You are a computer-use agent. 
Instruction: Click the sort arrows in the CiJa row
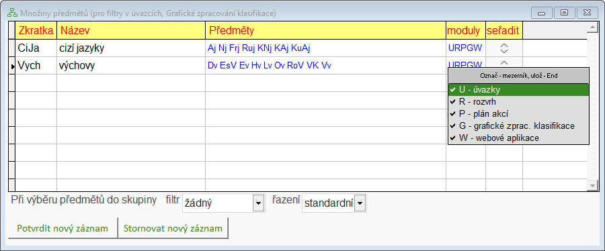click(x=504, y=48)
